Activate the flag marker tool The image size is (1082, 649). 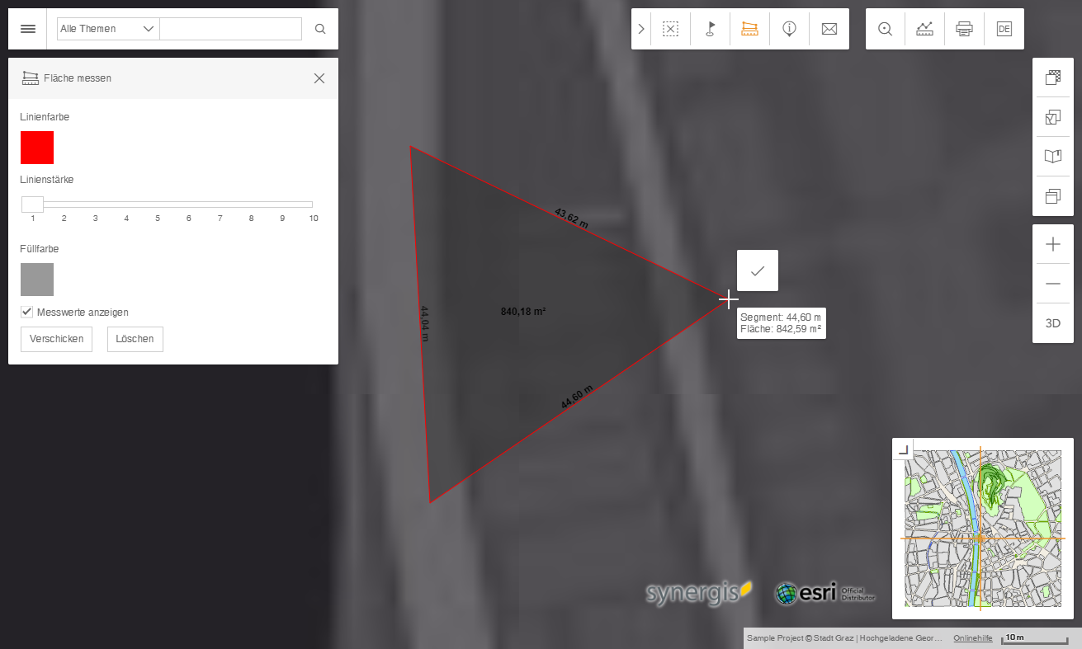[x=710, y=28]
